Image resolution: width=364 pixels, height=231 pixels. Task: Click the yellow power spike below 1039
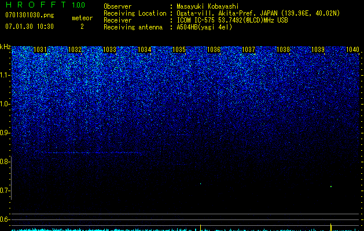pyautogui.click(x=331, y=227)
